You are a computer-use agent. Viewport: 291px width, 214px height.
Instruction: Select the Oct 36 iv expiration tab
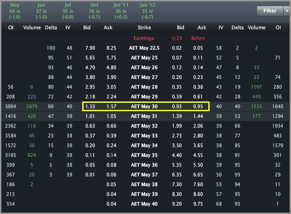(95, 11)
